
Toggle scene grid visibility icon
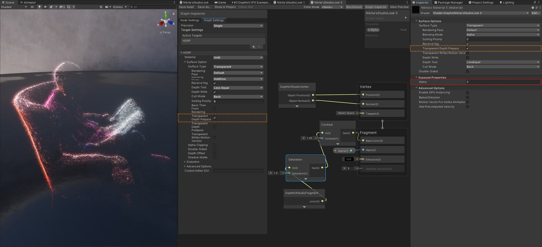coord(69,7)
